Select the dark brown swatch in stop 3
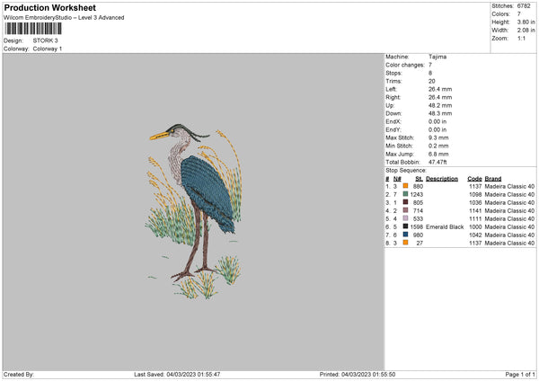The height and width of the screenshot is (381, 539). click(x=406, y=202)
